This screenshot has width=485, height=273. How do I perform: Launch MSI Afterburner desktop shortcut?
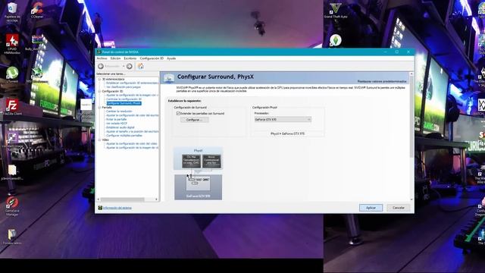[x=37, y=73]
